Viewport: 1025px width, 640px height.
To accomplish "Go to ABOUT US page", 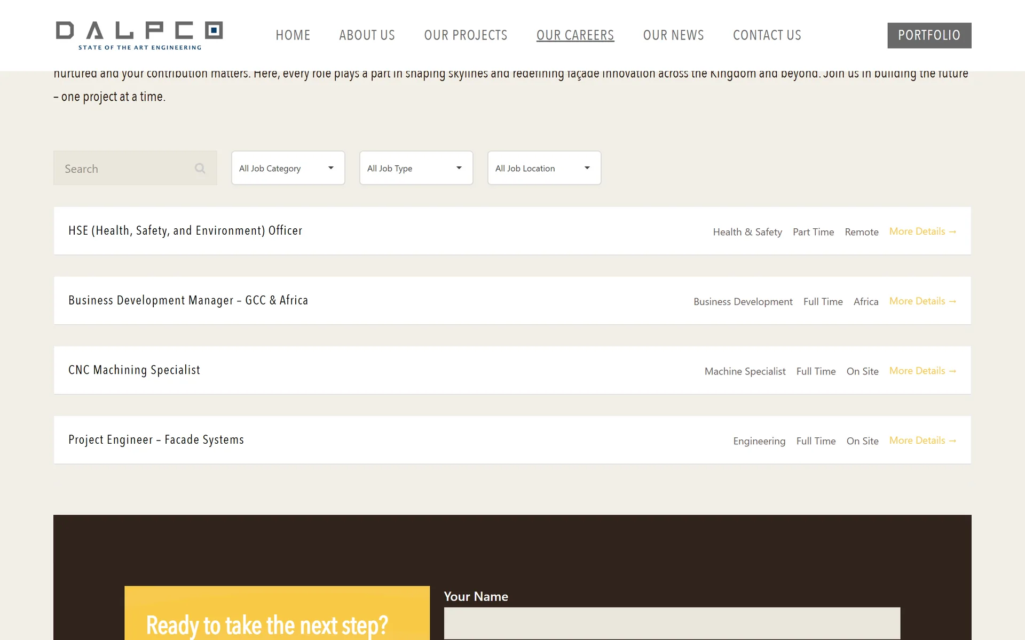I will [x=367, y=35].
